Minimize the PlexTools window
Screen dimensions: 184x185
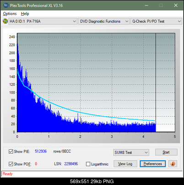pyautogui.click(x=146, y=5)
